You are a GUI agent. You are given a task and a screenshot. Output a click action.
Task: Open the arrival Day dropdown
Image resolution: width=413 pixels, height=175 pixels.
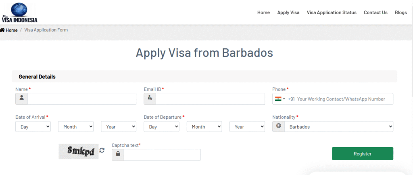[x=33, y=127]
